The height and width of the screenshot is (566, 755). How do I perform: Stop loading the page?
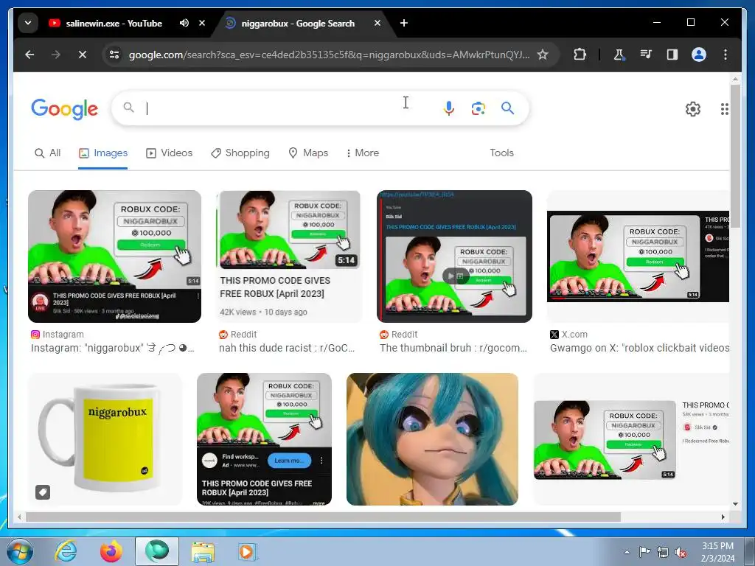coord(83,55)
